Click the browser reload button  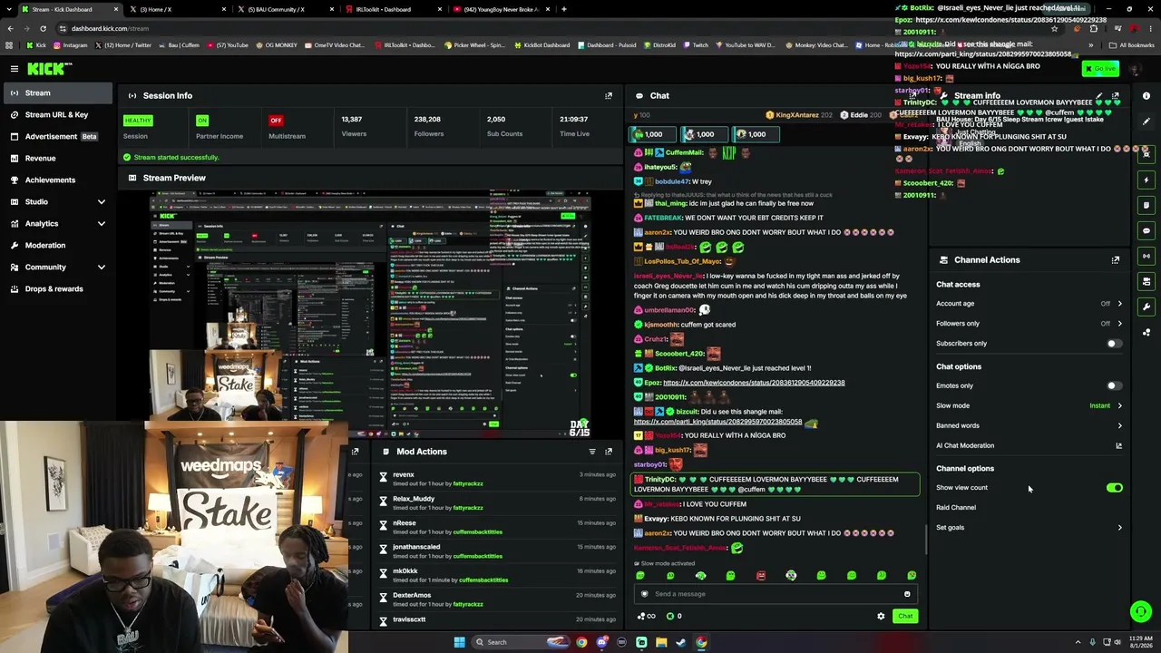(43, 28)
